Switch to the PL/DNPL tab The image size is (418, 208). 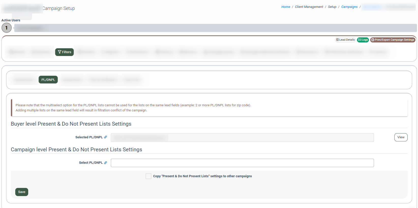[48, 80]
